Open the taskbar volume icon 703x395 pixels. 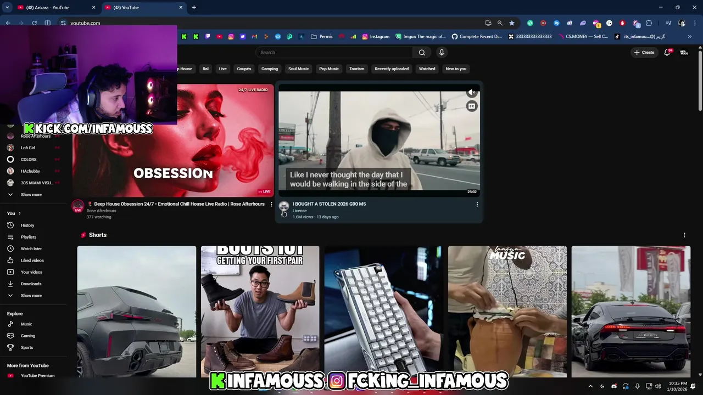658,386
